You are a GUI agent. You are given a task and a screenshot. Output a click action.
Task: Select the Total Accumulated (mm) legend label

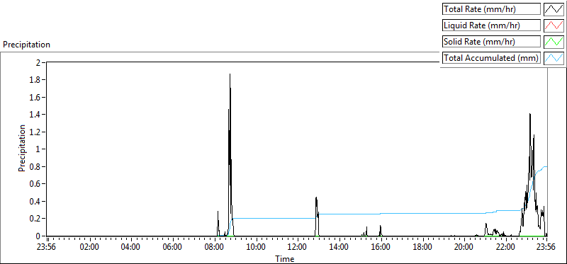click(x=492, y=58)
